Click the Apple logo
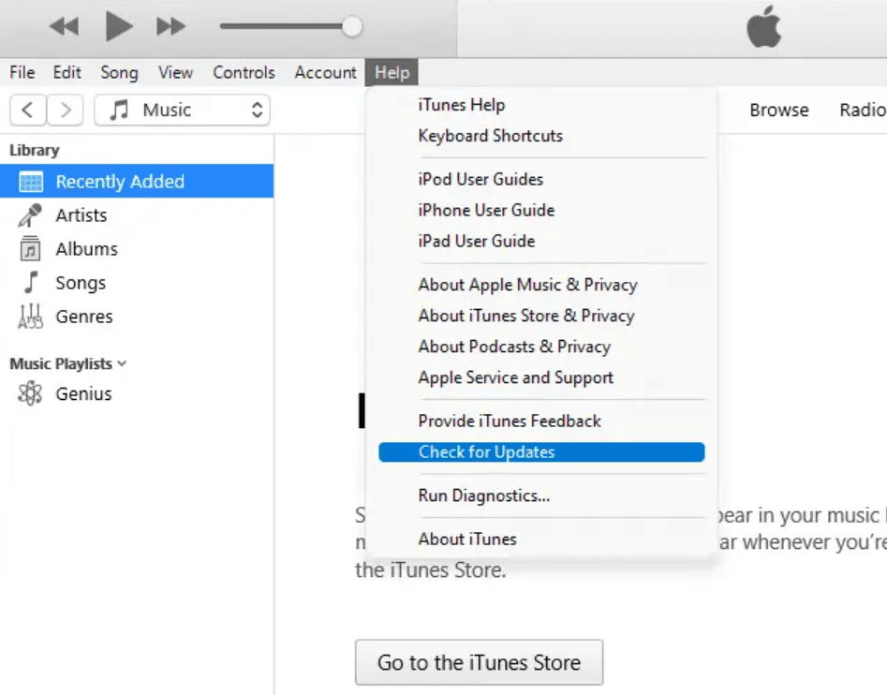The image size is (887, 695). point(765,29)
